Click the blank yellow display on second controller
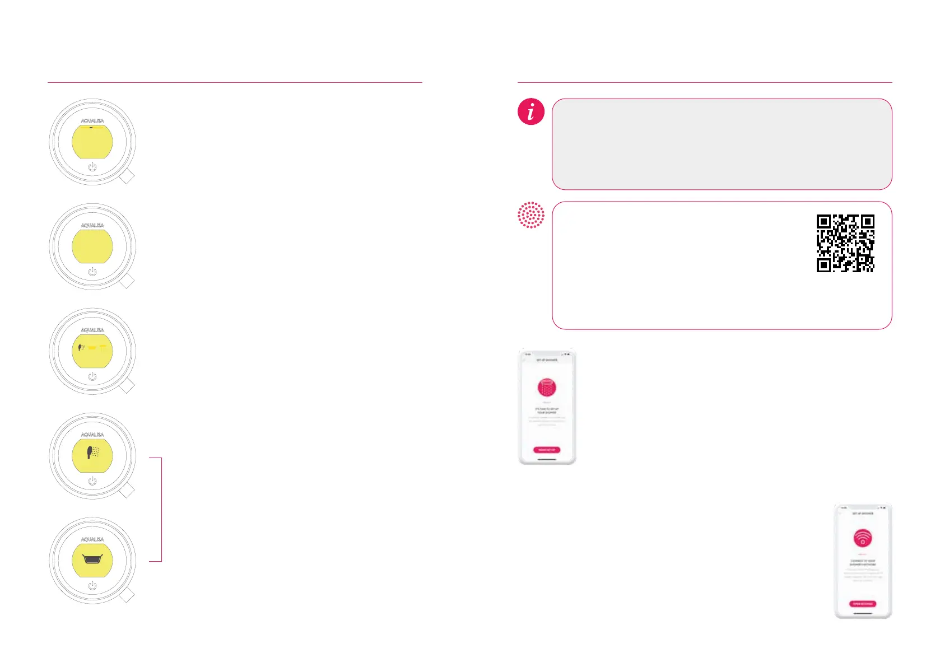This screenshot has height=667, width=940. pos(92,246)
